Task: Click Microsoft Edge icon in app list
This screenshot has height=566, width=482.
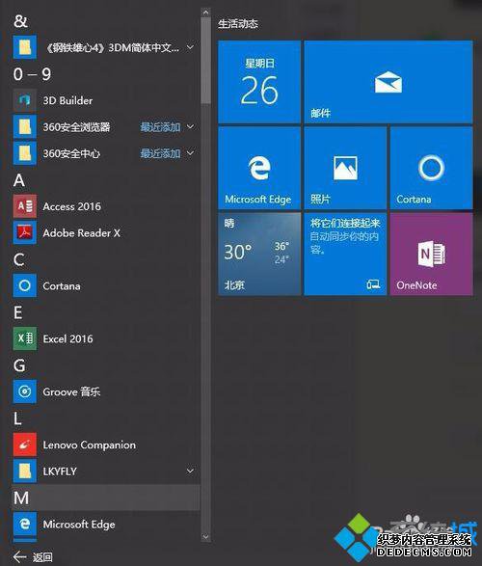Action: 24,525
